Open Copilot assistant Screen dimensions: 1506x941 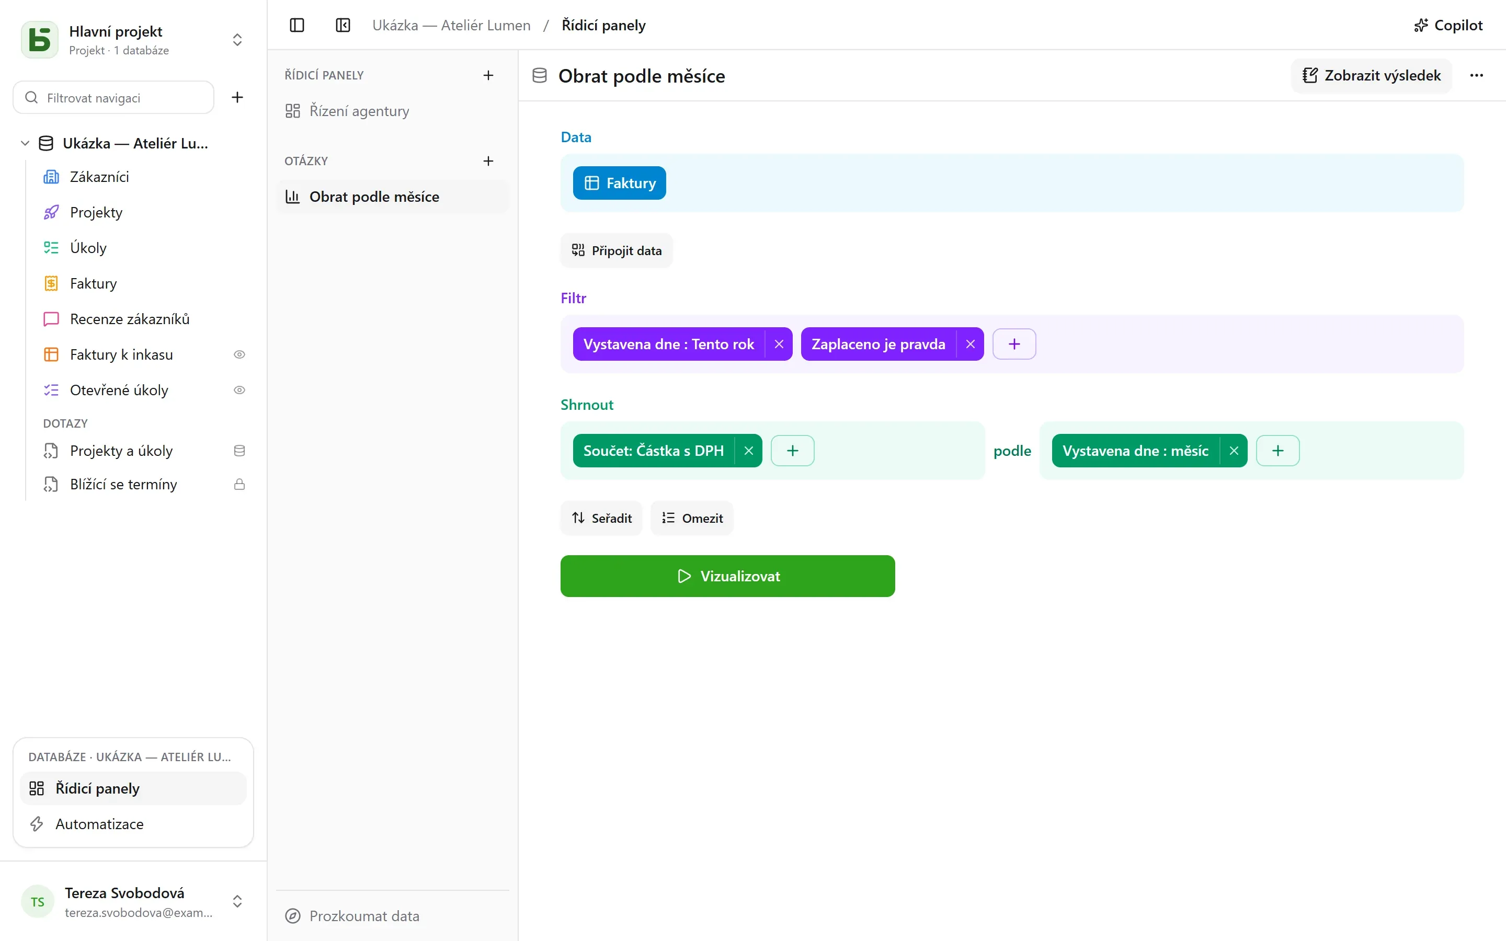pyautogui.click(x=1448, y=26)
